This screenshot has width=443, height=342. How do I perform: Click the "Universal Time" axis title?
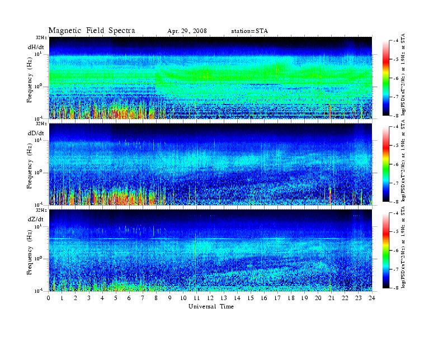tap(211, 306)
